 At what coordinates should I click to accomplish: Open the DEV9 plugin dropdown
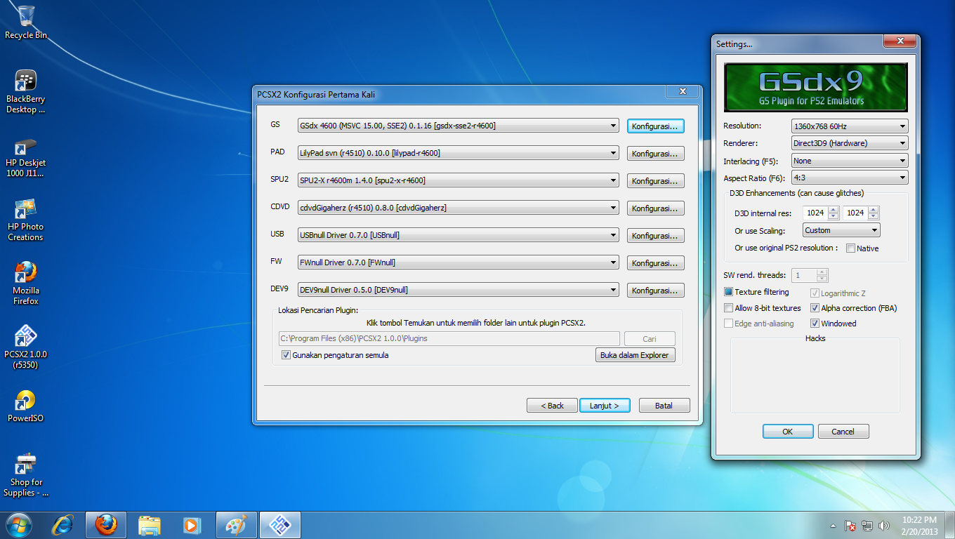(x=459, y=290)
